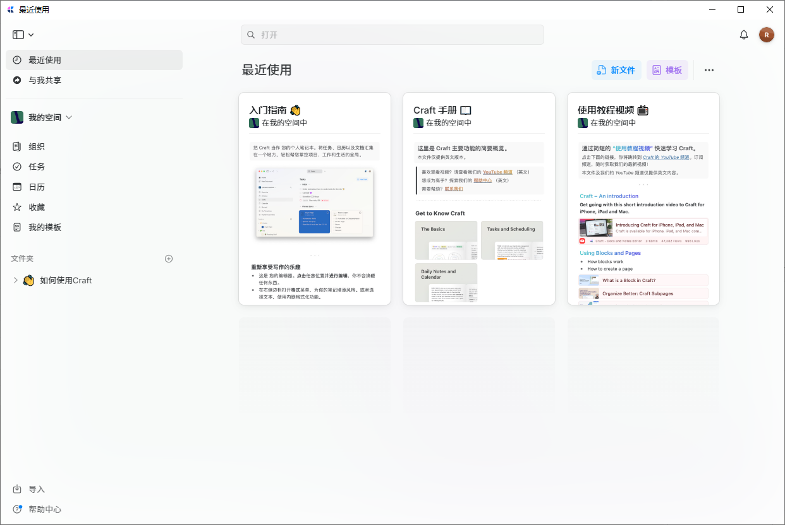Click Craft – An introduction heading
This screenshot has width=785, height=525.
click(x=609, y=196)
